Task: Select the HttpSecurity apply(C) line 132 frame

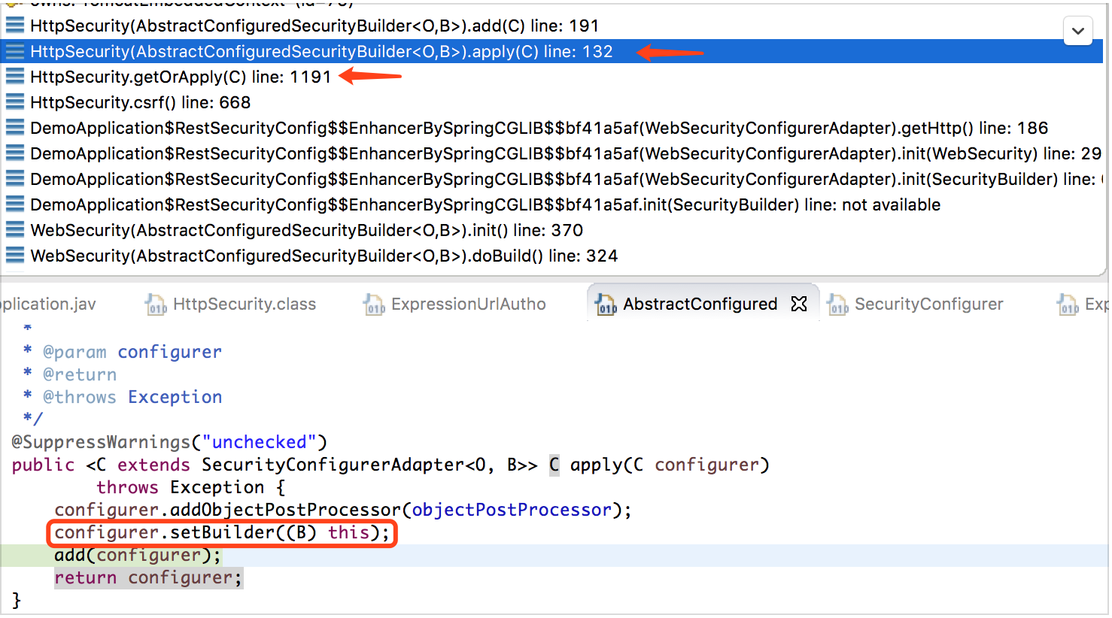Action: pyautogui.click(x=321, y=51)
